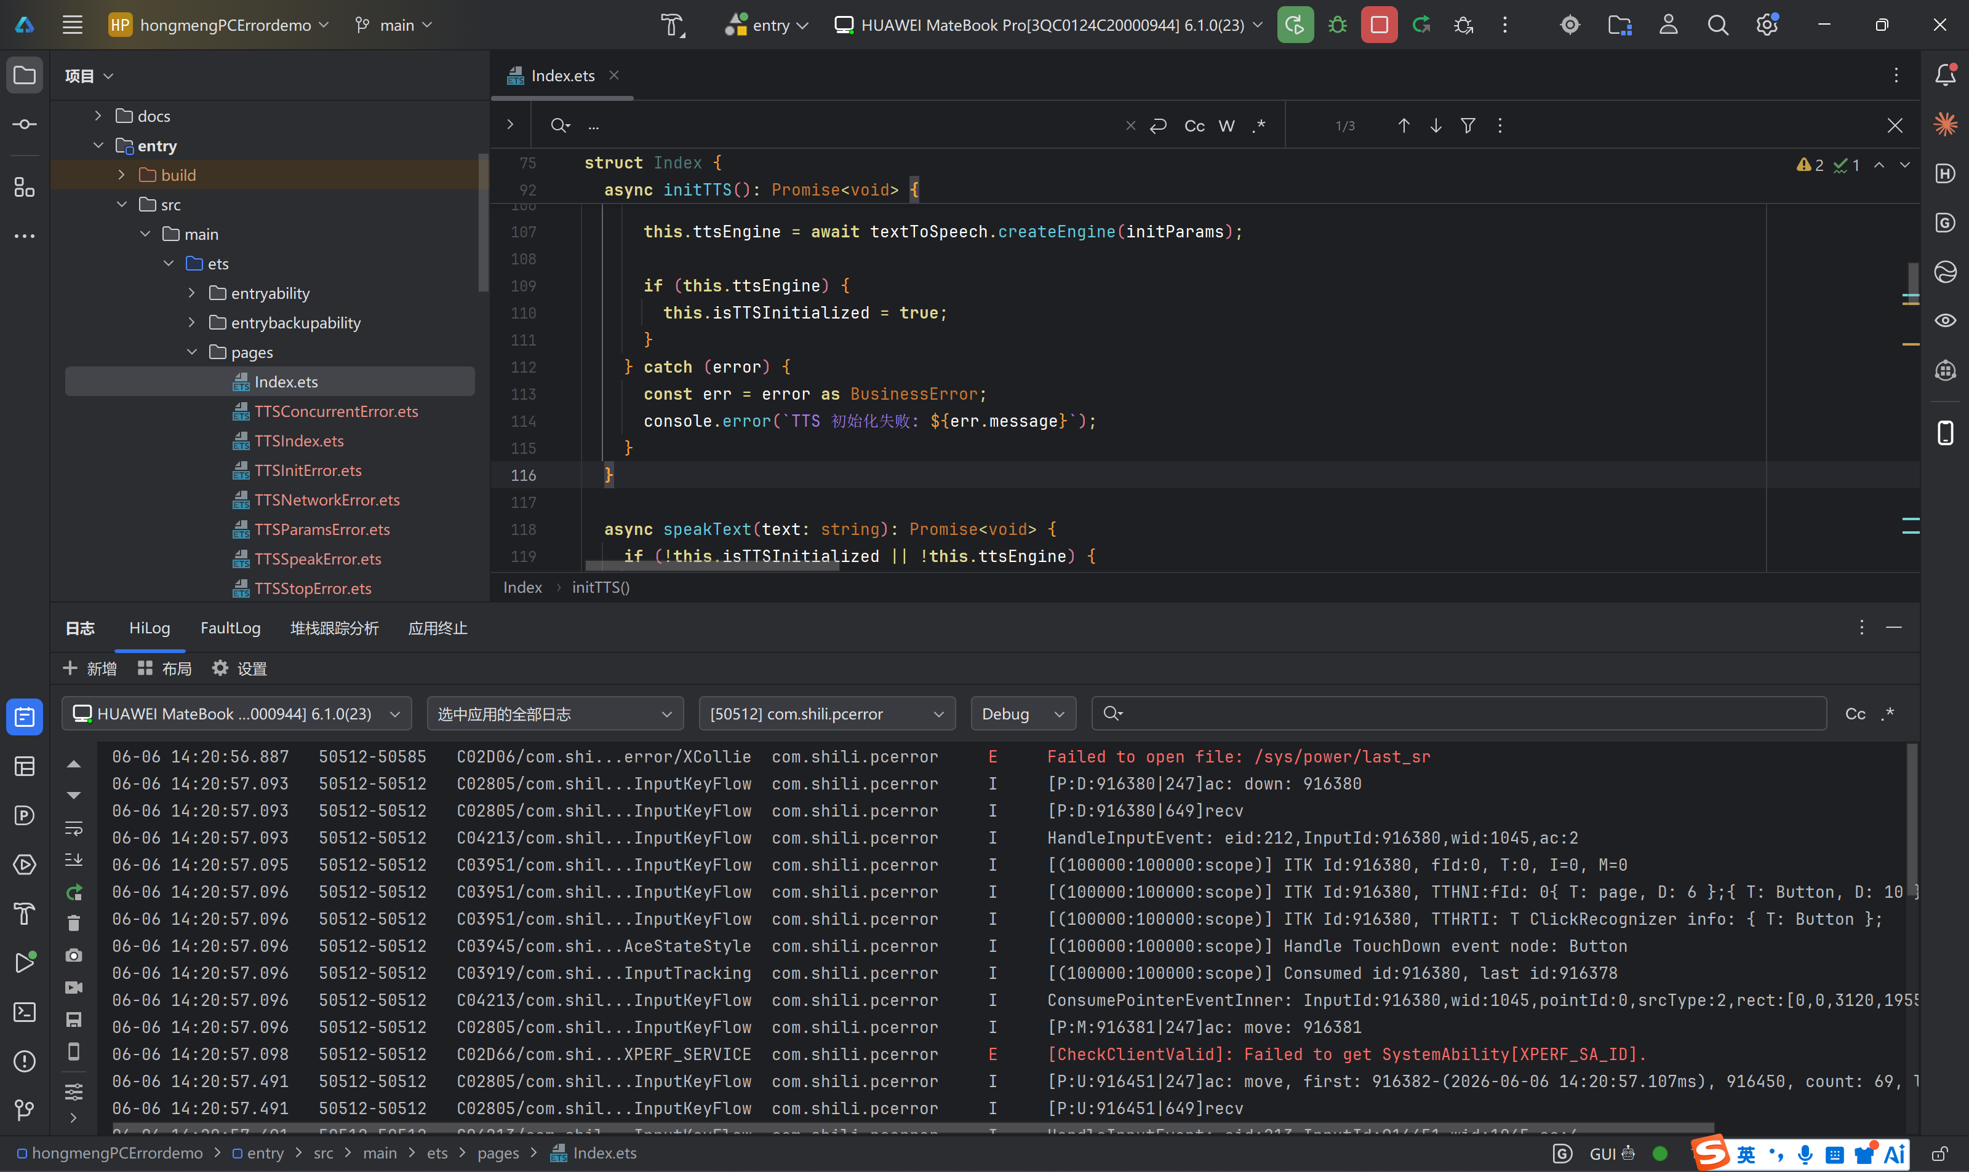1969x1172 pixels.
Task: Expand the entryability folder
Action: (x=192, y=293)
